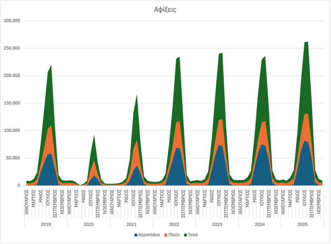
Task: Click the 2022 year axis label
Action: pyautogui.click(x=174, y=224)
